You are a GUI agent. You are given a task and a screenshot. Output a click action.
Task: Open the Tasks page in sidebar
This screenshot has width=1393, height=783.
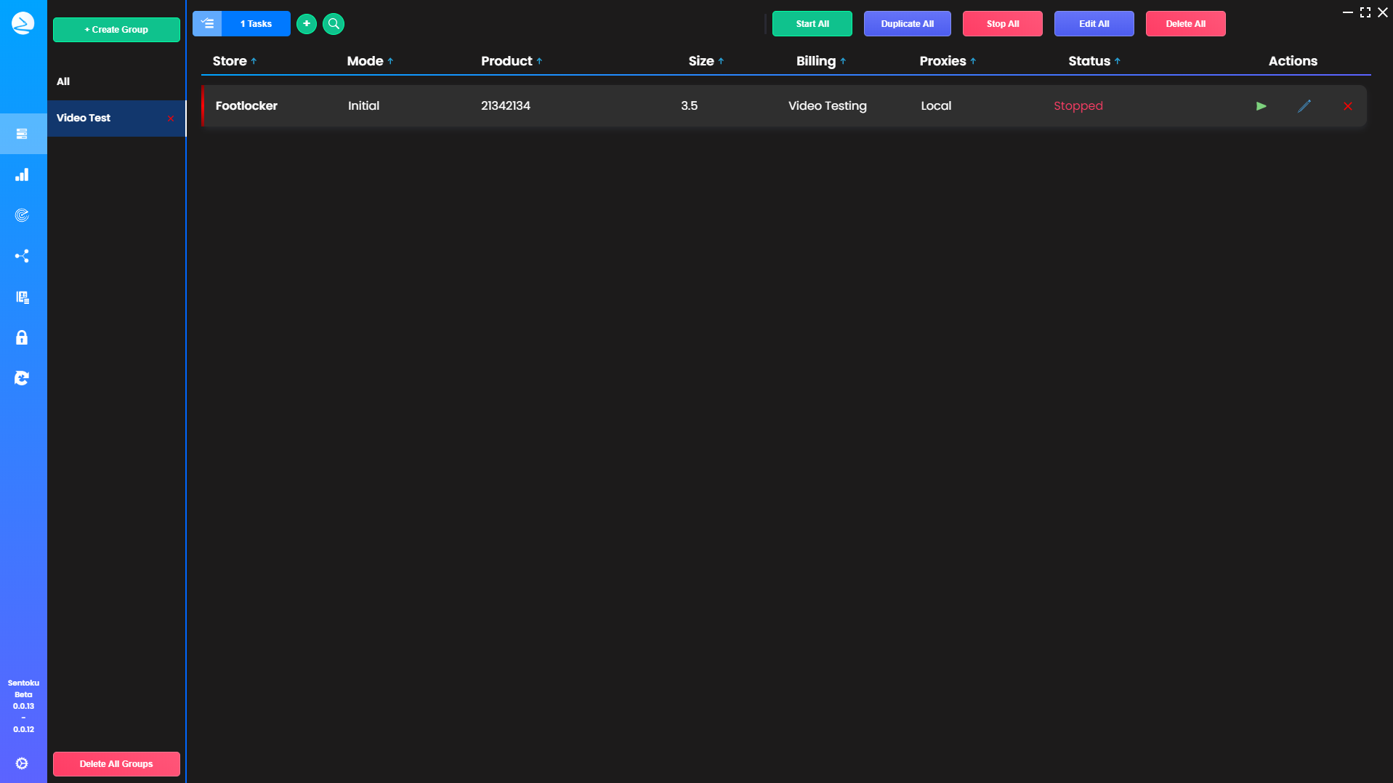pyautogui.click(x=22, y=134)
